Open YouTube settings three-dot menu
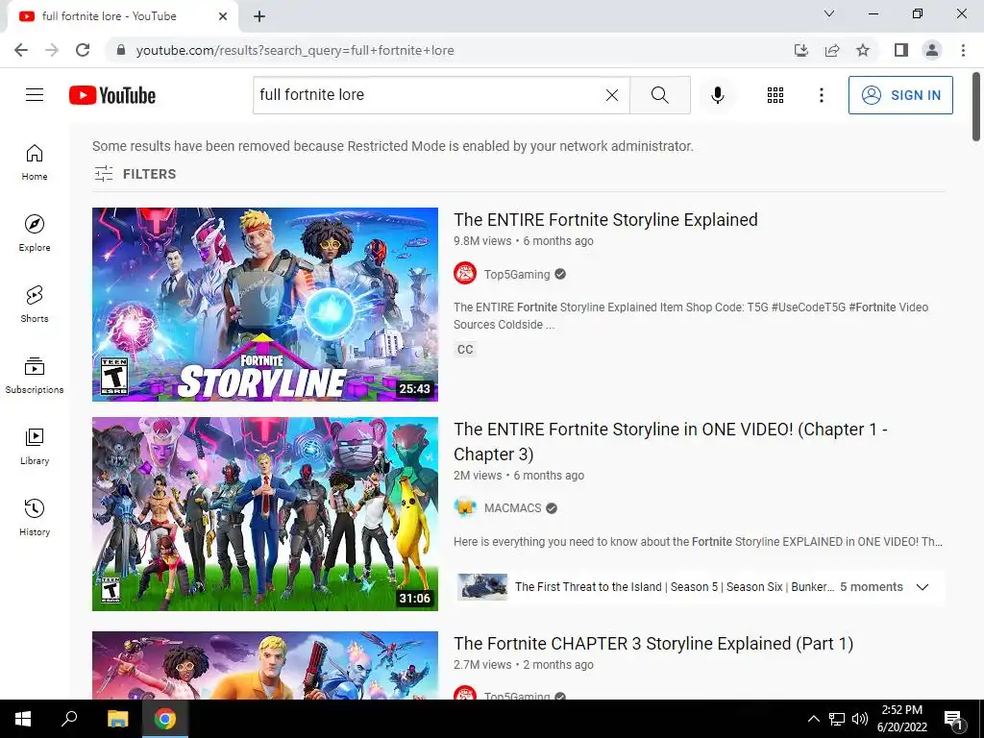This screenshot has width=984, height=738. click(x=821, y=95)
